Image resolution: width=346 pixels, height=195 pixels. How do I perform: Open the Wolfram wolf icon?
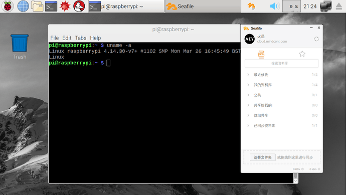[79, 6]
